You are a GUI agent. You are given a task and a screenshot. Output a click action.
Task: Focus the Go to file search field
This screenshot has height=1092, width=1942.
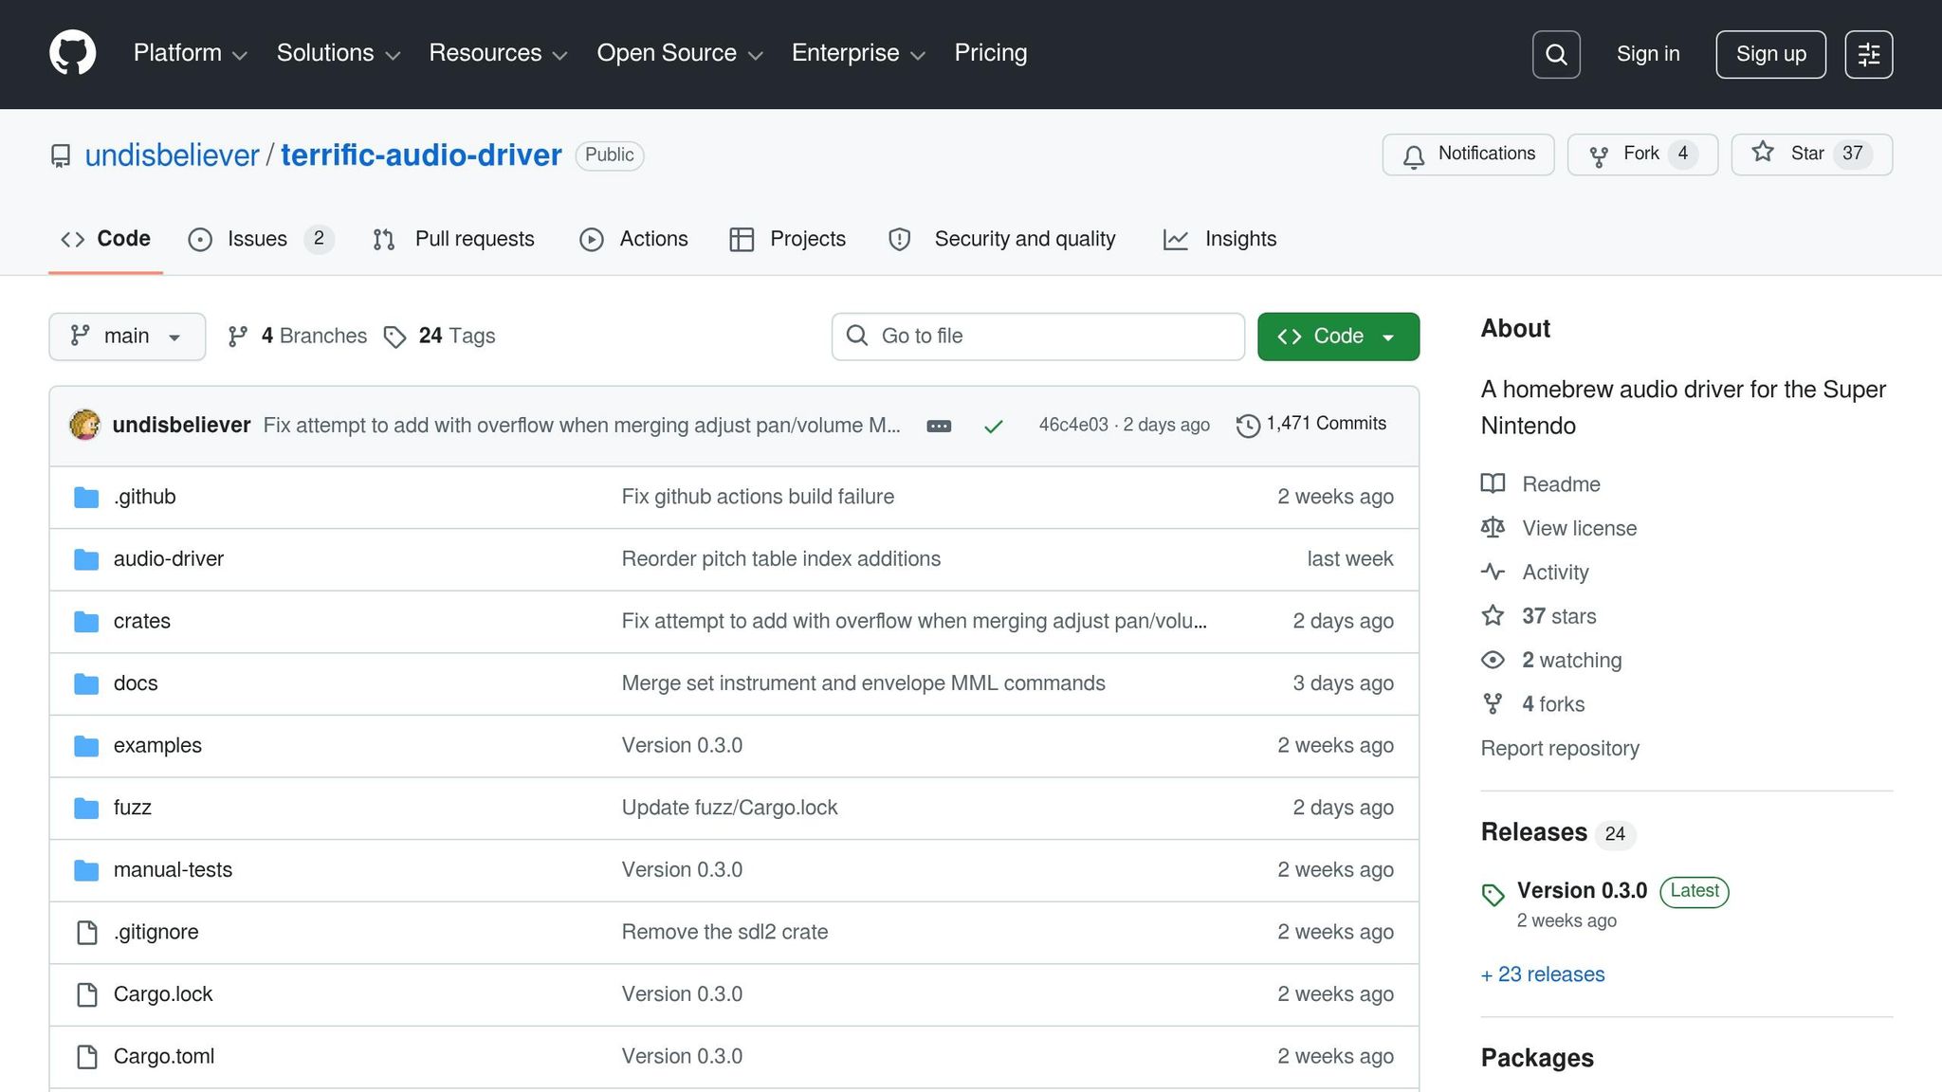coord(1037,337)
